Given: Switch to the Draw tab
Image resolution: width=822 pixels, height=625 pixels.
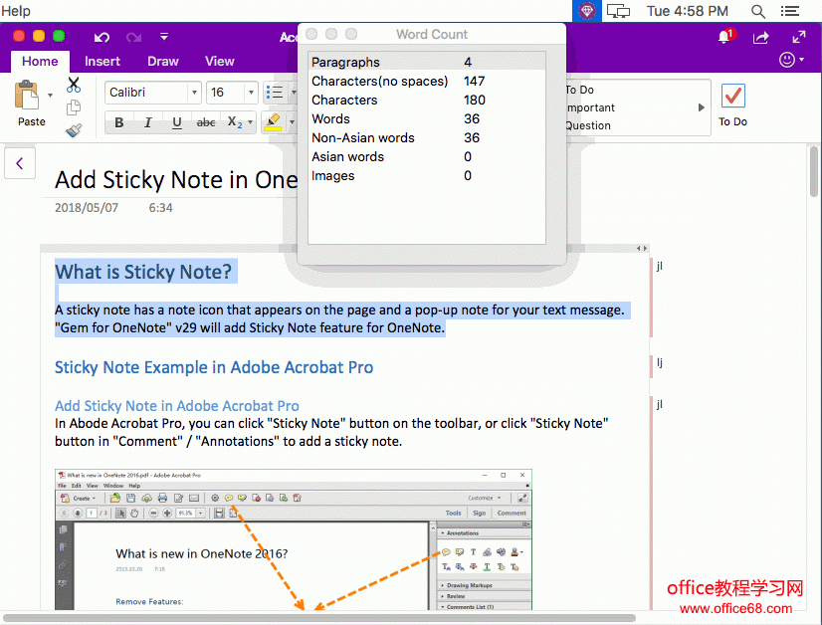Looking at the screenshot, I should (x=163, y=62).
